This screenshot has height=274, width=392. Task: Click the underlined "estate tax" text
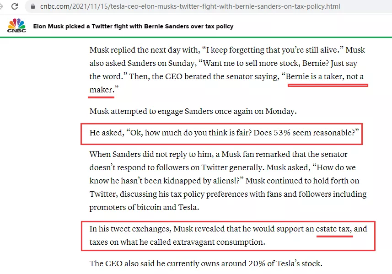[334, 228]
